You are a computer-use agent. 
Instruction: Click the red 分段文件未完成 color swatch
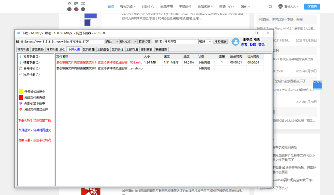[21, 97]
